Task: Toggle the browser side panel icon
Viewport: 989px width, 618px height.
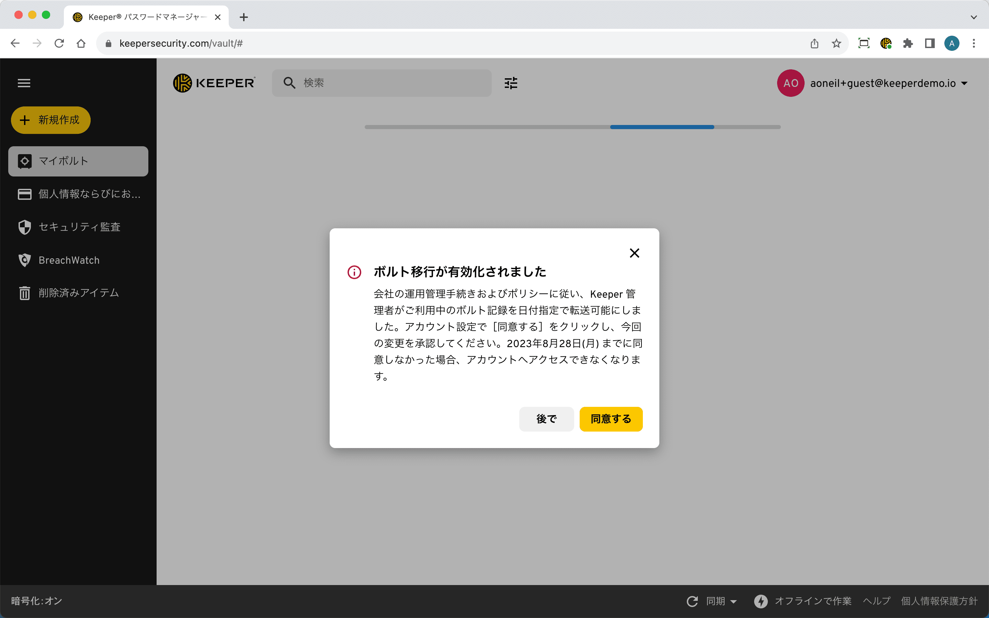Action: point(930,43)
